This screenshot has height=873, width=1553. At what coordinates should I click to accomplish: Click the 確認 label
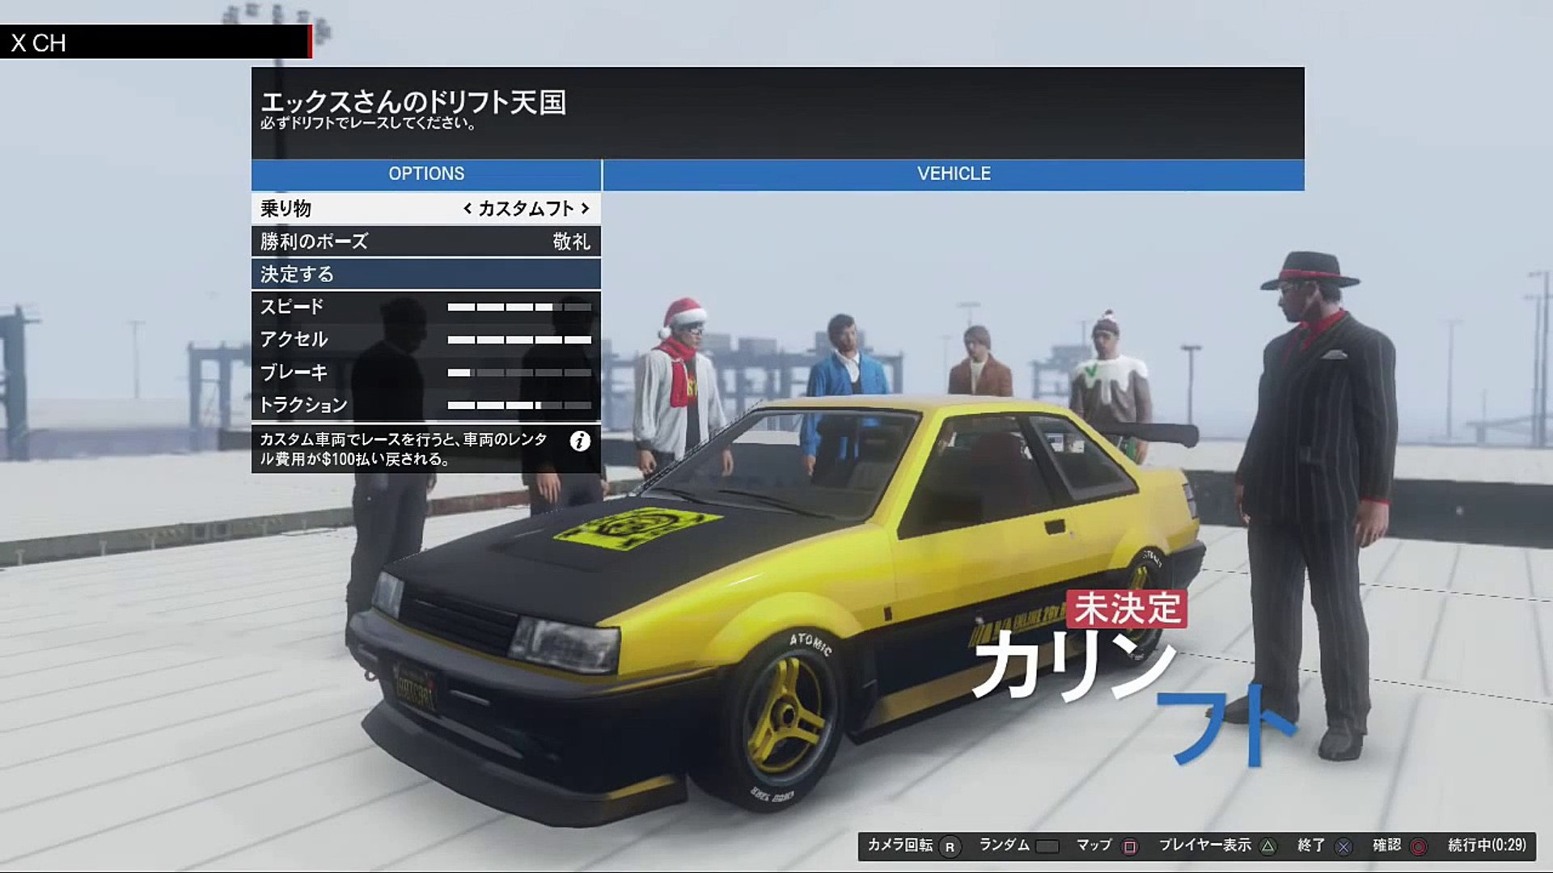point(1387,846)
